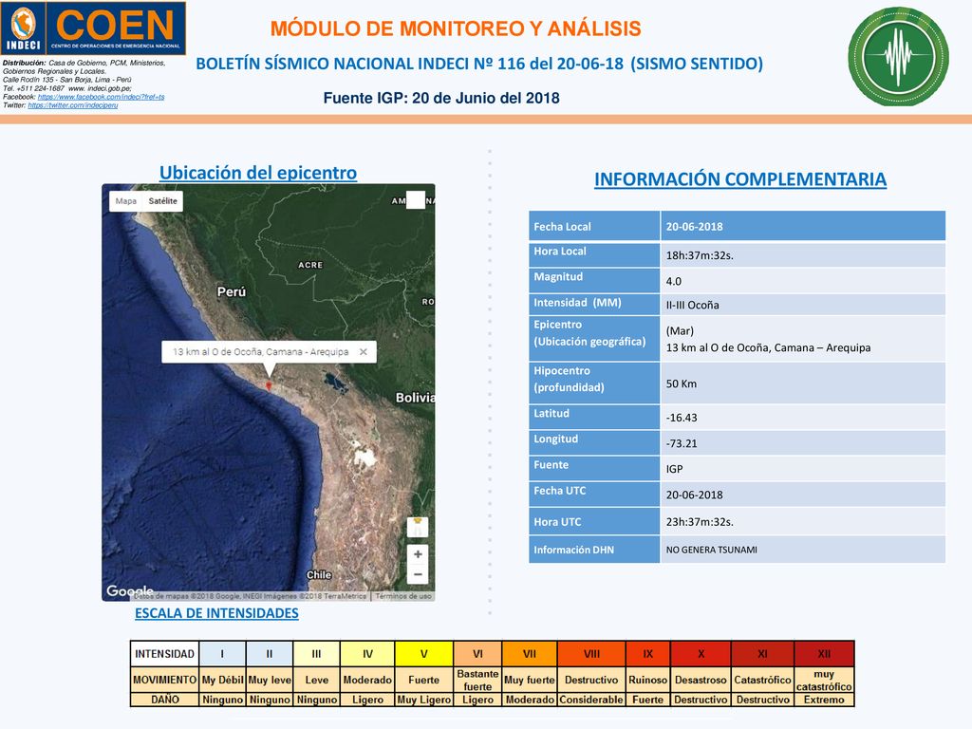The width and height of the screenshot is (972, 729).
Task: Click Intensidad value II-III Ocoña
Action: [x=692, y=305]
